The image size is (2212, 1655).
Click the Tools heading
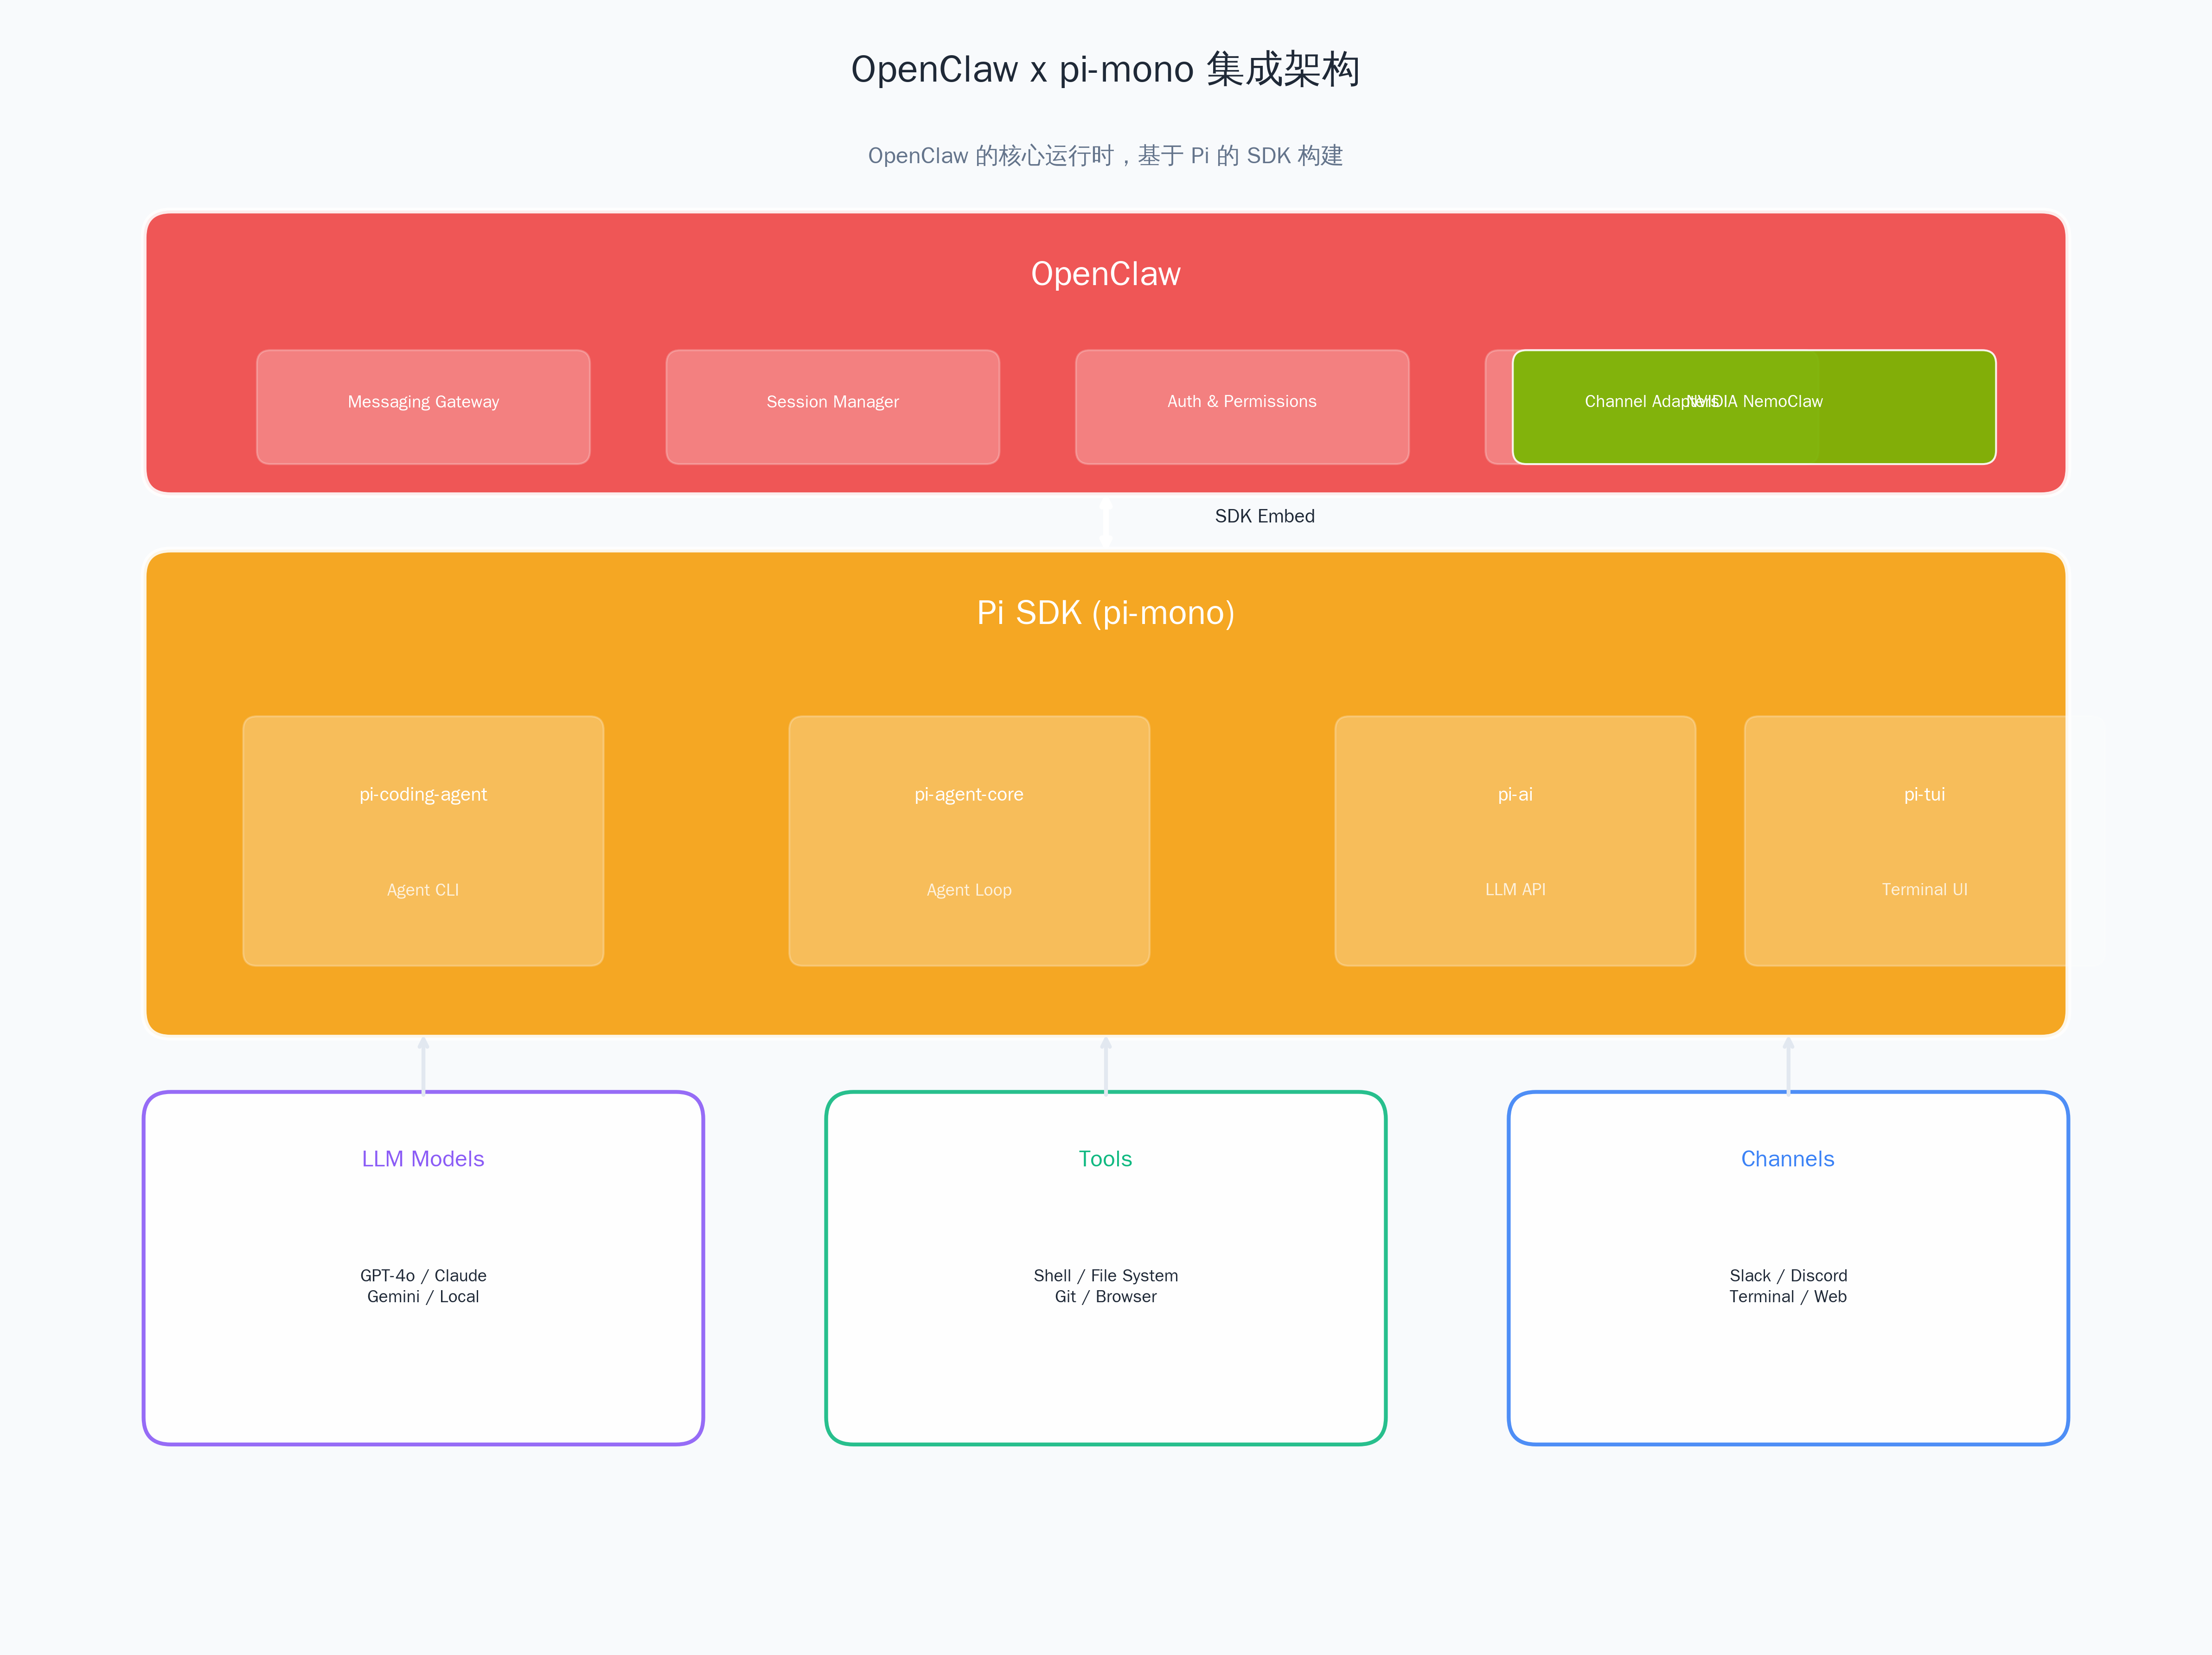click(x=1105, y=1159)
